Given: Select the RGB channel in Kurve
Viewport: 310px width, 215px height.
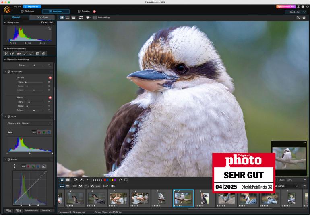Looking at the screenshot, I should click(x=23, y=166).
